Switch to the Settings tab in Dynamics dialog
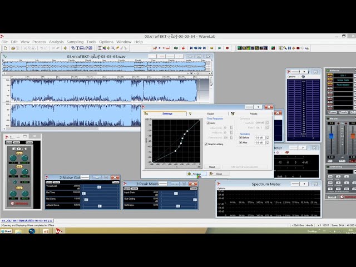Viewport: 356px width, 267px height. coord(165,113)
